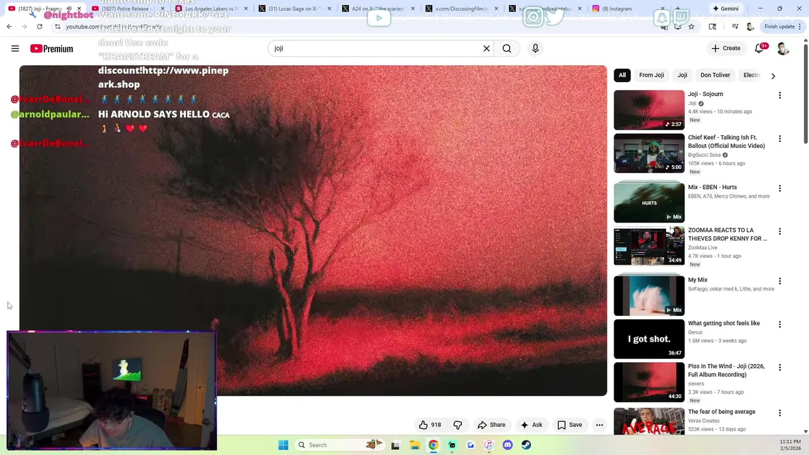Open options for Piss in The Wind
This screenshot has height=455, width=809.
click(779, 367)
